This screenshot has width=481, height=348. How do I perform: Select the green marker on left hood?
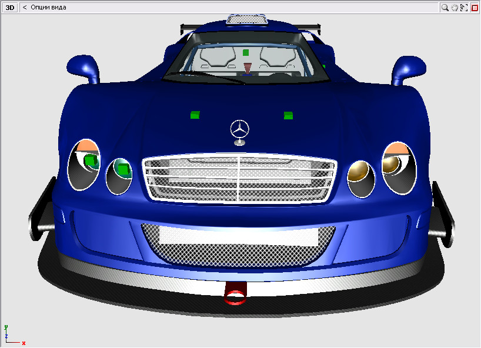point(195,115)
